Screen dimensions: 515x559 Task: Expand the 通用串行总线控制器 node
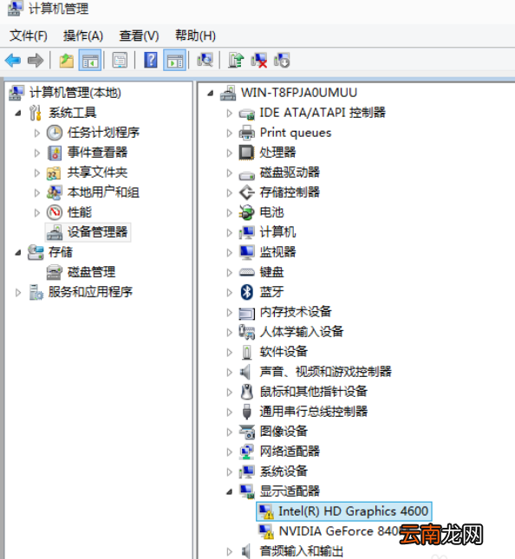pos(229,412)
